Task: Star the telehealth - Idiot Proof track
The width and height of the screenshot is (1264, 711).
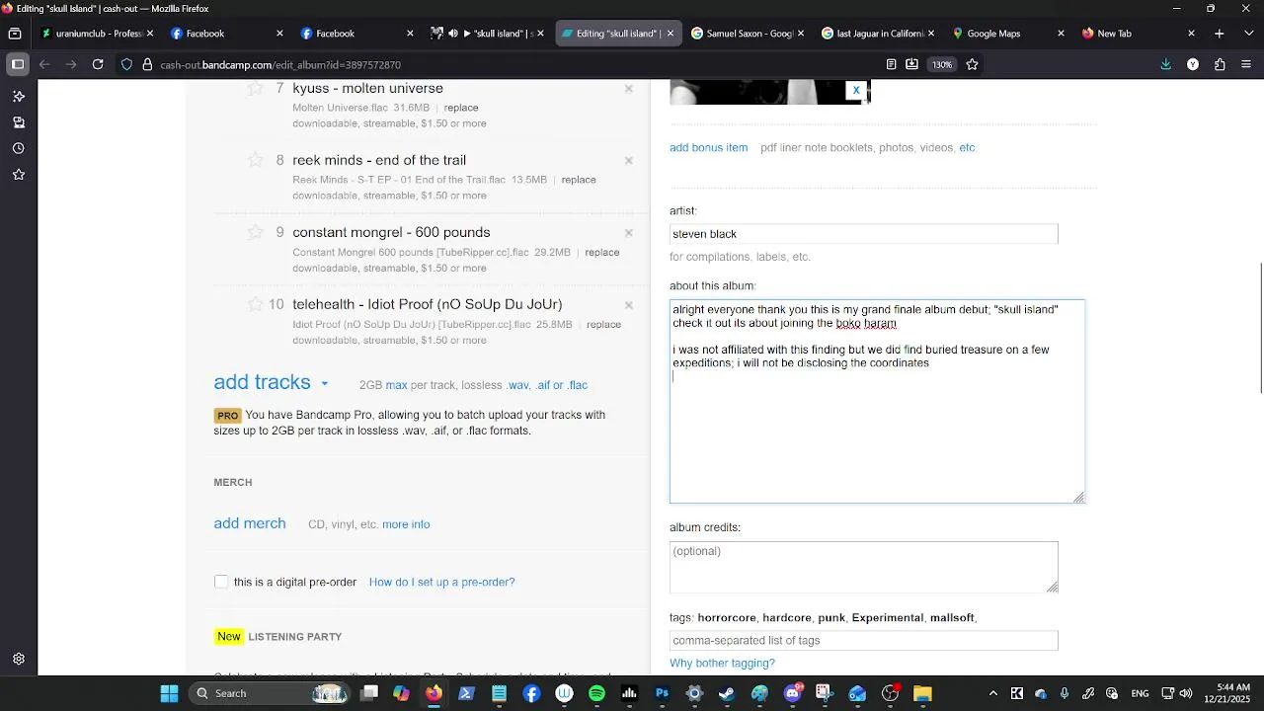Action: tap(255, 304)
